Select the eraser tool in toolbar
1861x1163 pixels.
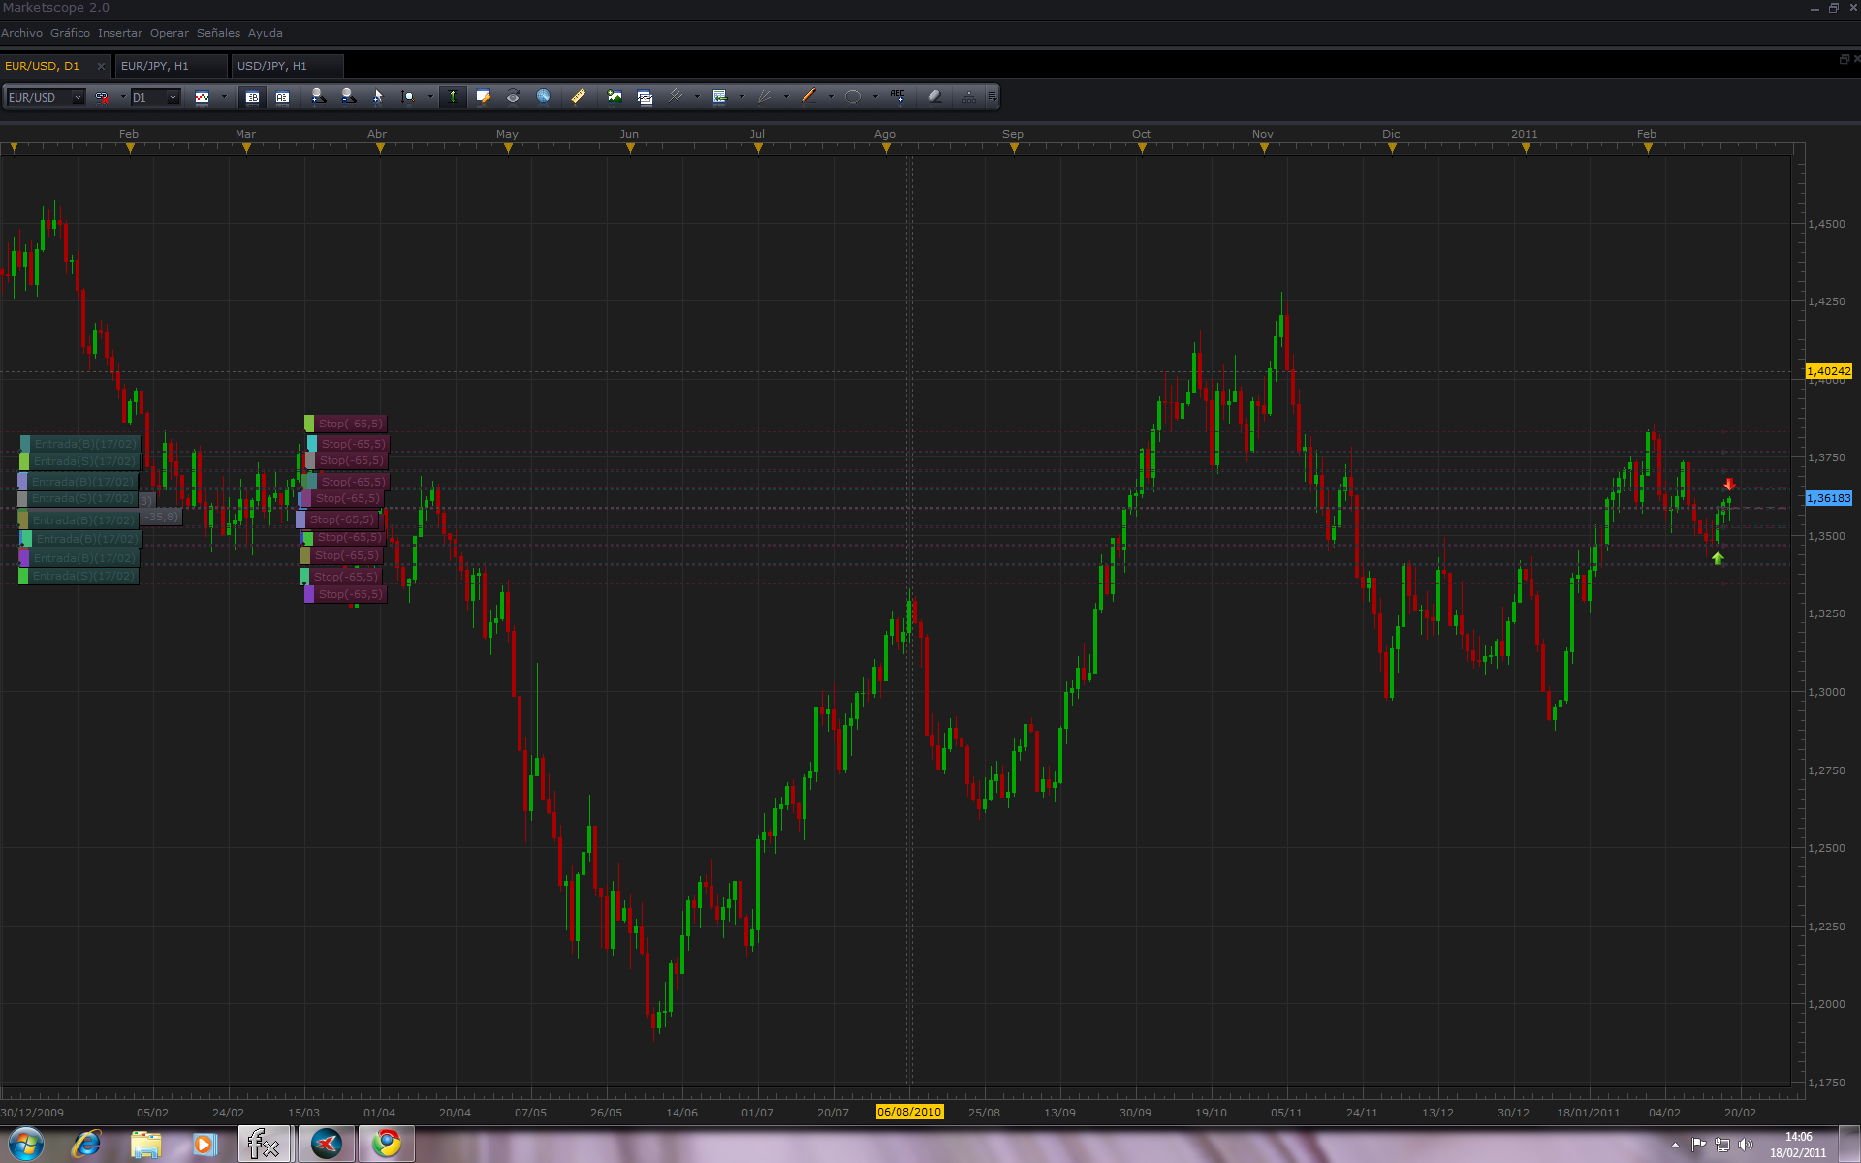[934, 97]
